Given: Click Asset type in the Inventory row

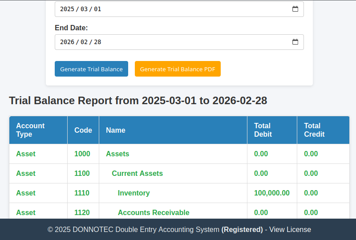Looking at the screenshot, I should (x=26, y=193).
